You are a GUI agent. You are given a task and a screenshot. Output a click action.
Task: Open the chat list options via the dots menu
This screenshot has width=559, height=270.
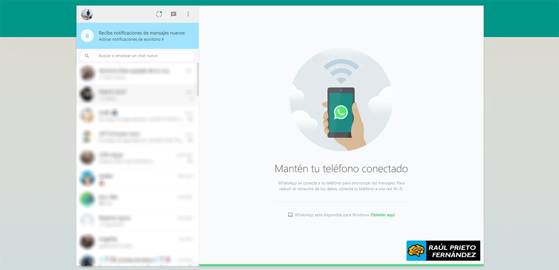tap(188, 14)
